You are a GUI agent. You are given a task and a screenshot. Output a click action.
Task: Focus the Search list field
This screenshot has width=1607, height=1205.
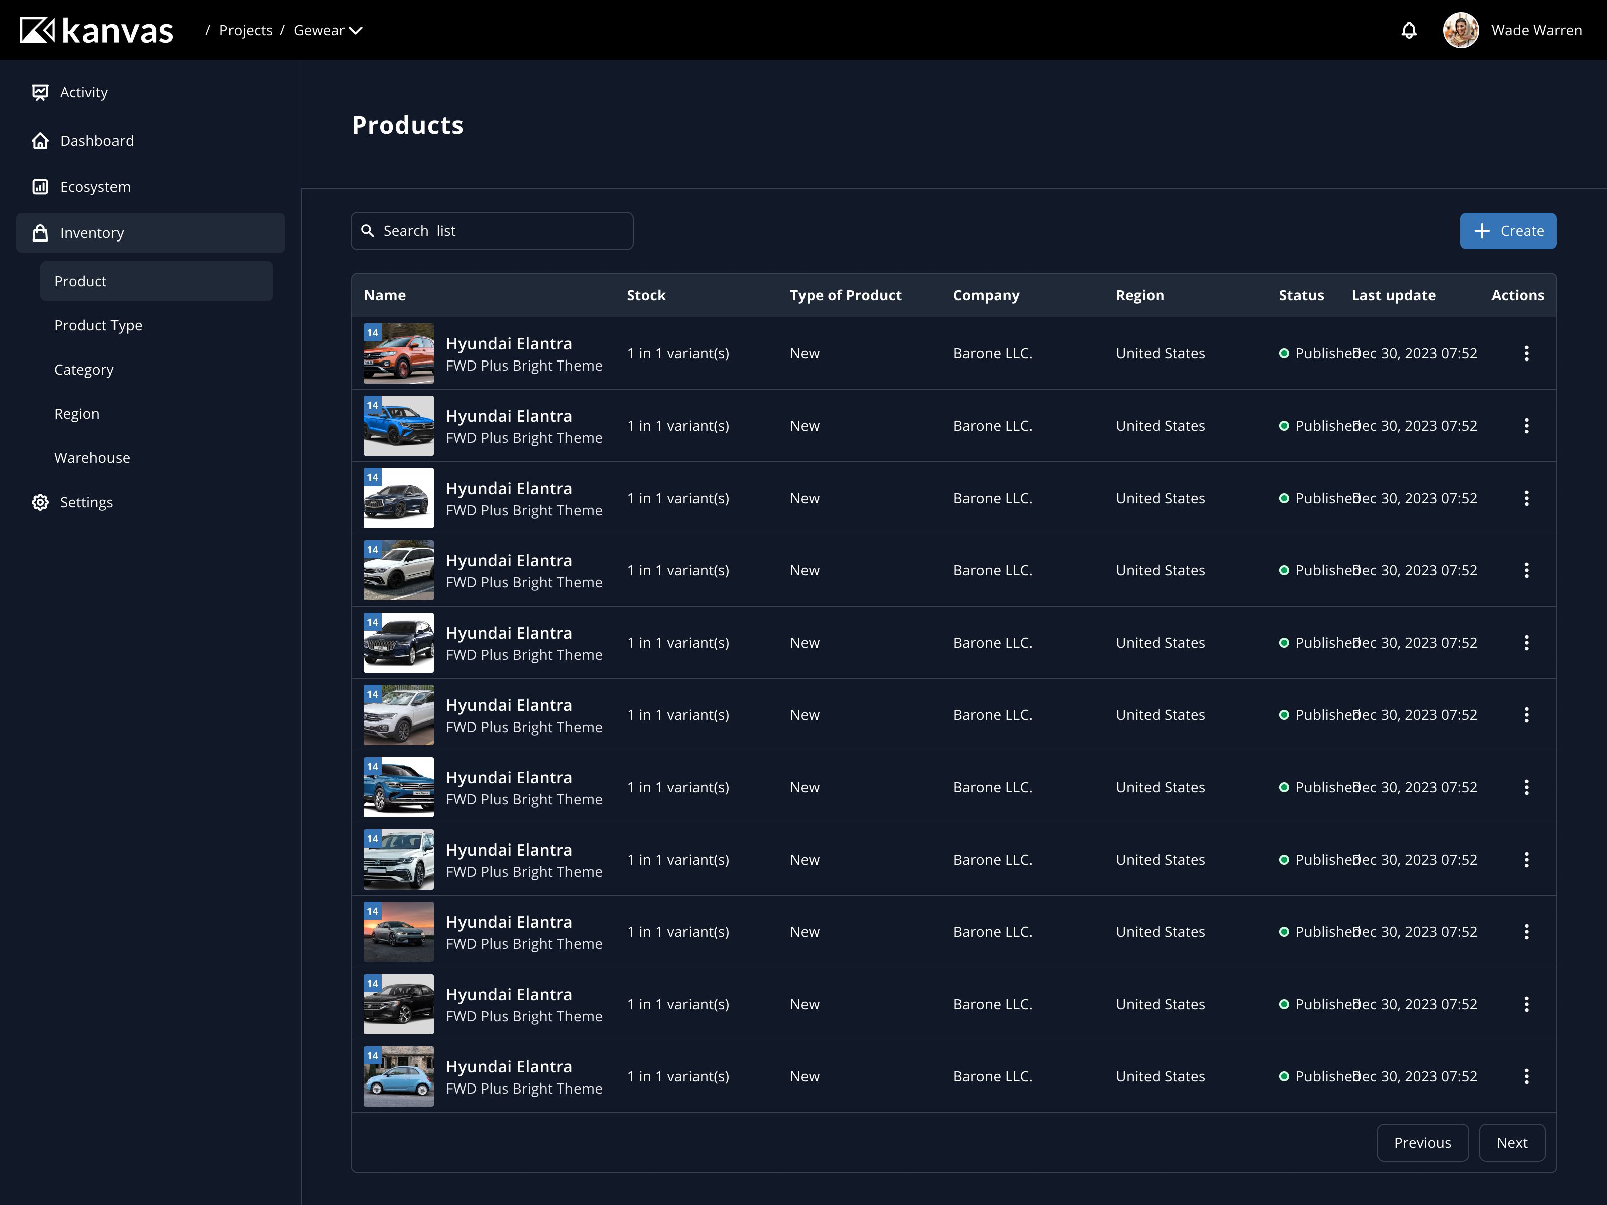coord(492,231)
